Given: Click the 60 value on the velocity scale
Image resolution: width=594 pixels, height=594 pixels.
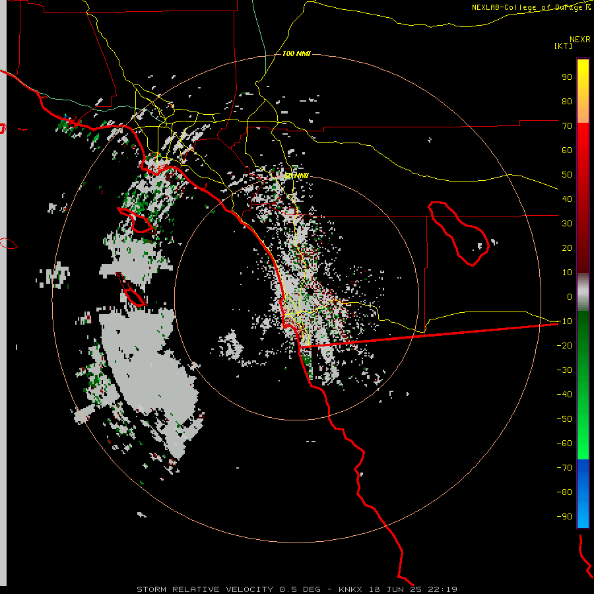Looking at the screenshot, I should [x=567, y=150].
